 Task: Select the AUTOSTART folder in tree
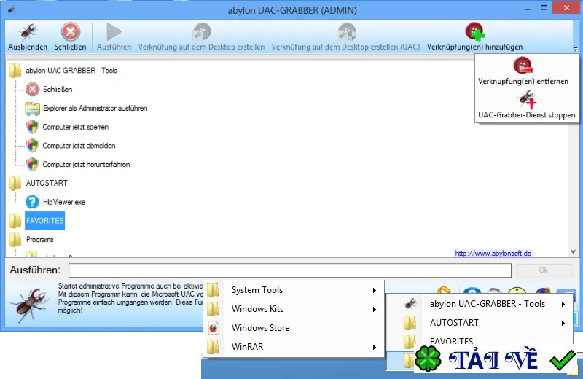pos(47,184)
